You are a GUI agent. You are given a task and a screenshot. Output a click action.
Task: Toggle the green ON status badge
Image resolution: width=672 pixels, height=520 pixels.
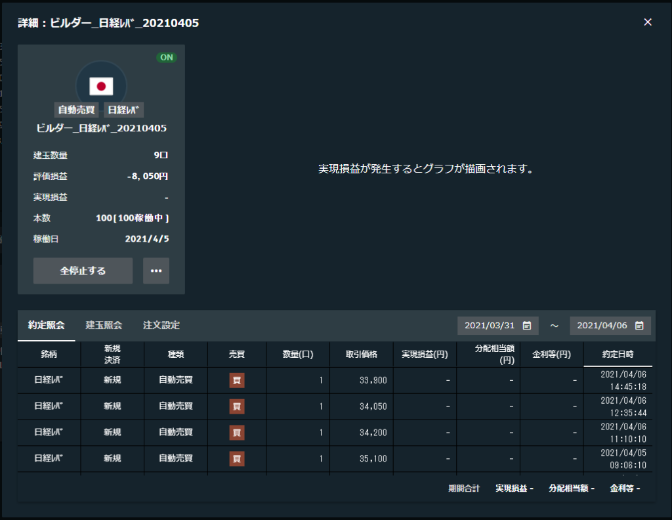167,57
